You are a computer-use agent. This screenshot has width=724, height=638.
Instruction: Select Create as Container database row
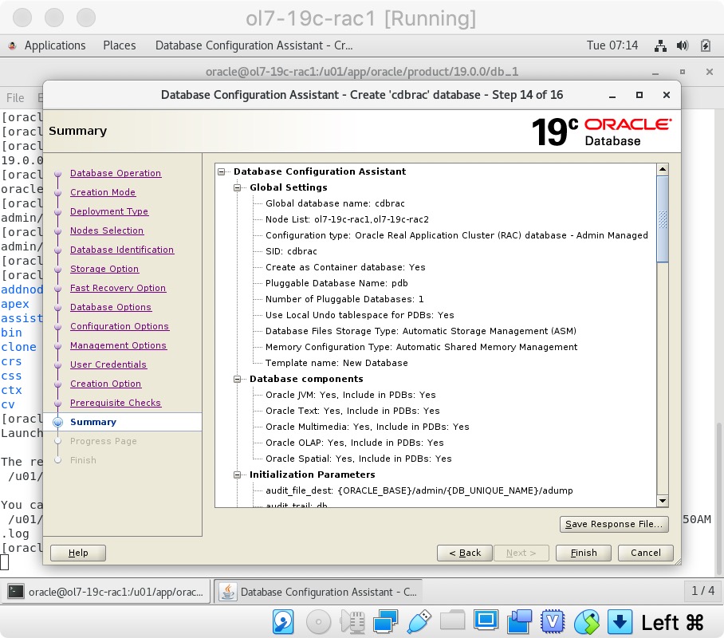[345, 267]
